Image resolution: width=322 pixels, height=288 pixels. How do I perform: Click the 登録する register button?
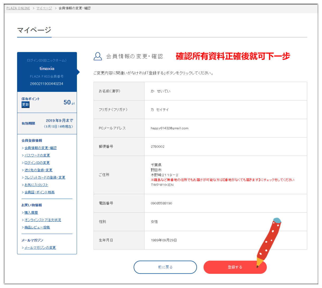point(235,267)
